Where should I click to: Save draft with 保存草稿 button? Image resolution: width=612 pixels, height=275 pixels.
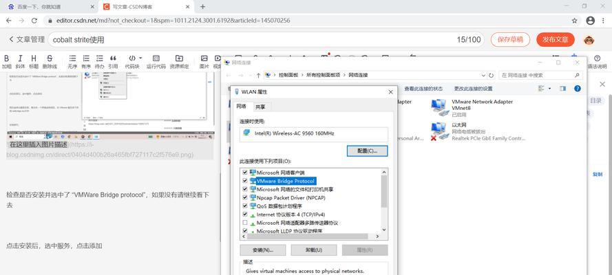click(510, 40)
